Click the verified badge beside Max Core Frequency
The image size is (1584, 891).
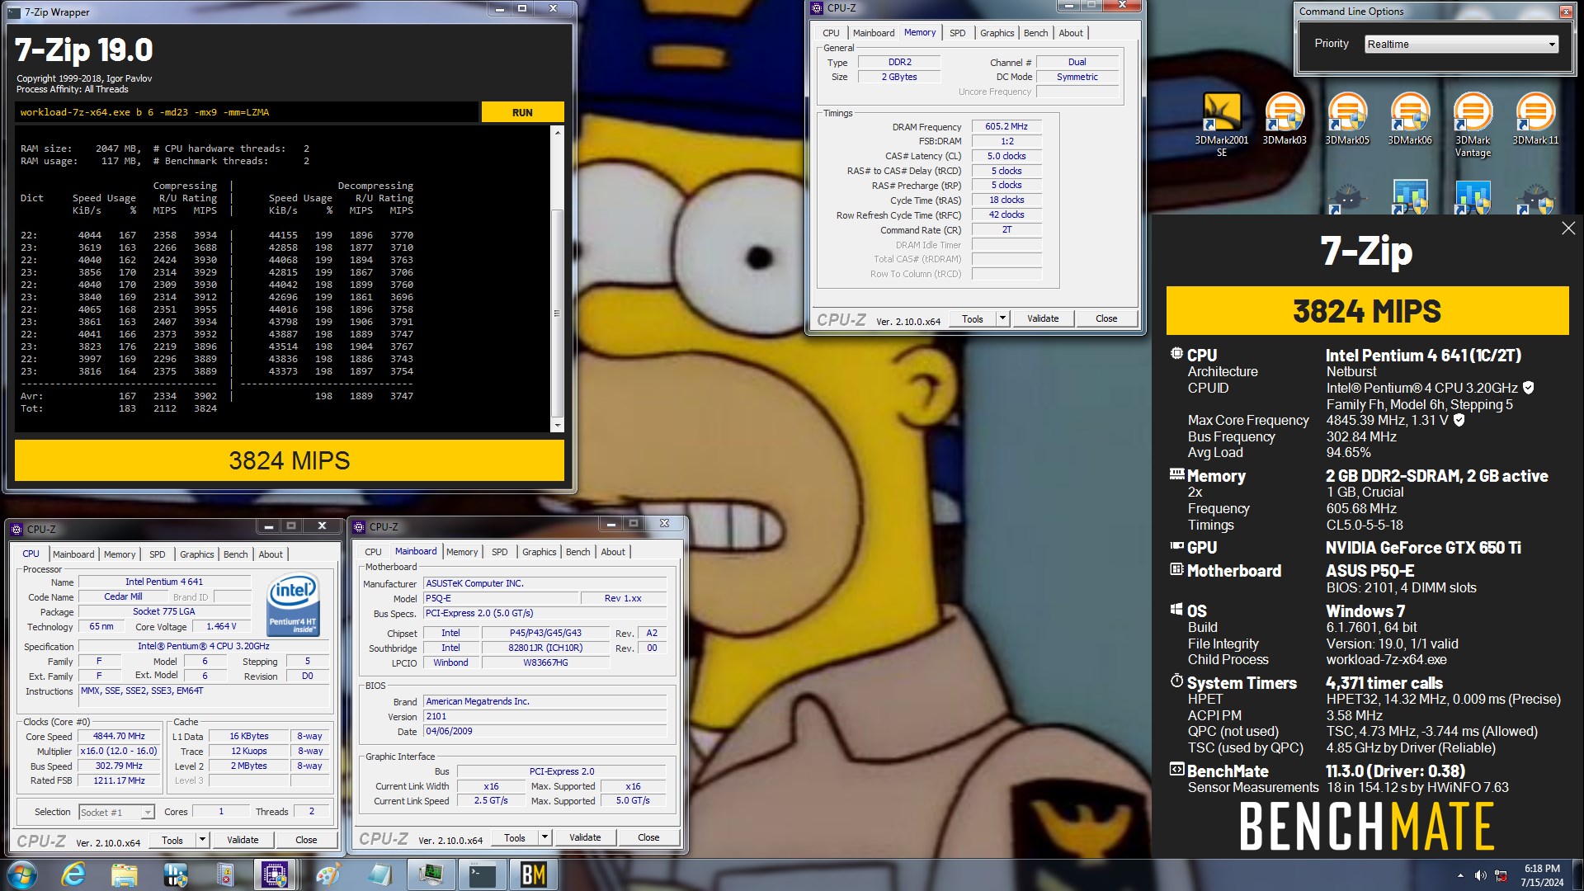(x=1459, y=420)
